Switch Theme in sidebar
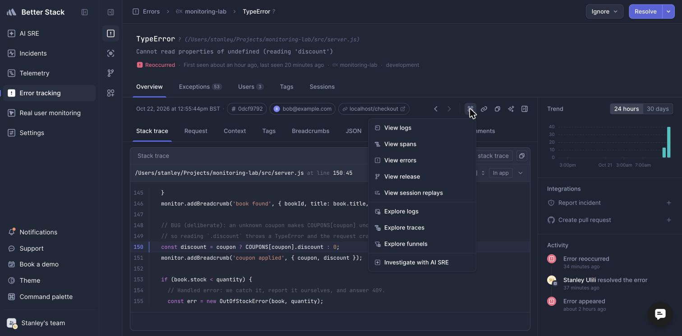The width and height of the screenshot is (682, 336). 49,280
